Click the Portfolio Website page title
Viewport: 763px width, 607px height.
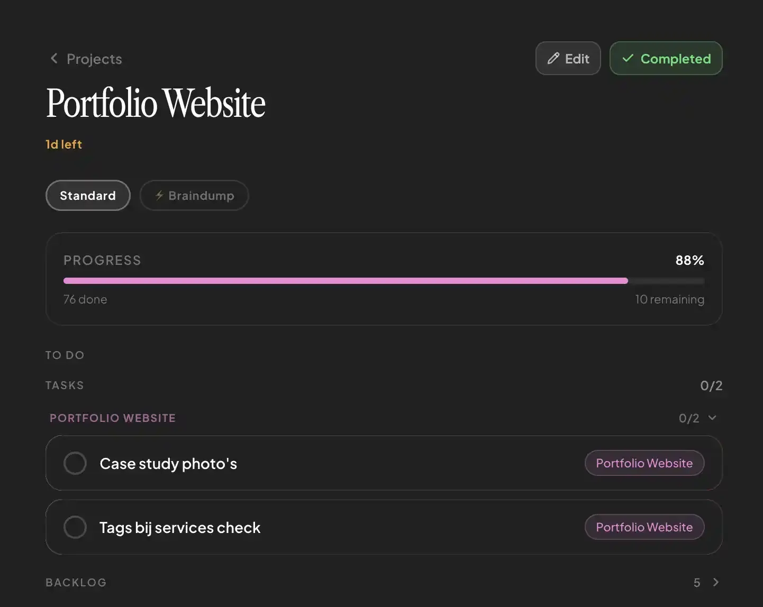point(156,103)
